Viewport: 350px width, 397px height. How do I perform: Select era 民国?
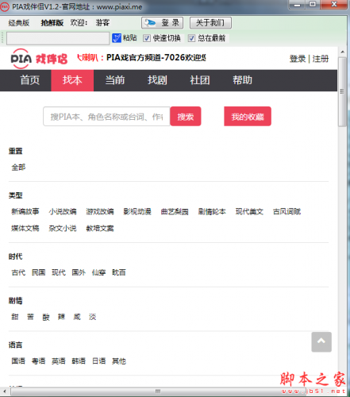point(38,272)
